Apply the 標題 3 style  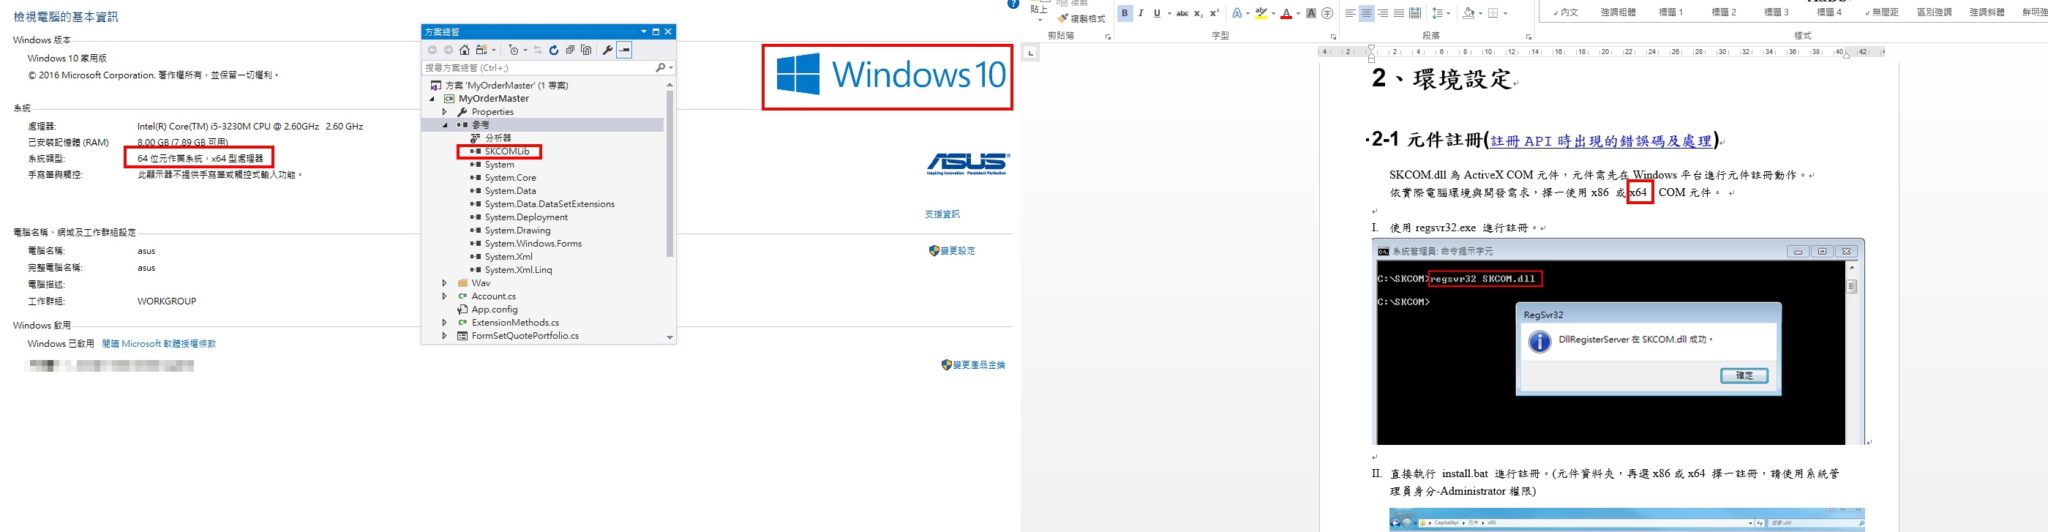pos(1776,12)
